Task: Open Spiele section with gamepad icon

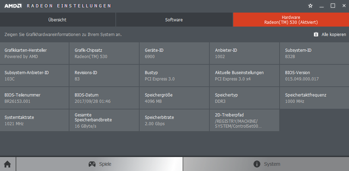Action: 100,164
